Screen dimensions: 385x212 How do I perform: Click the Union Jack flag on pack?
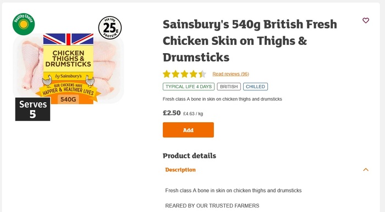click(68, 39)
